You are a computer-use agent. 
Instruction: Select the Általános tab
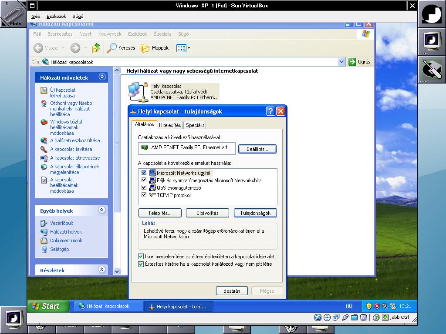(x=144, y=124)
